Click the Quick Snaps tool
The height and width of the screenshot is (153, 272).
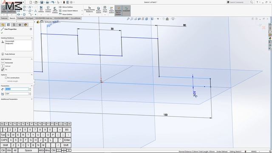[105, 9]
